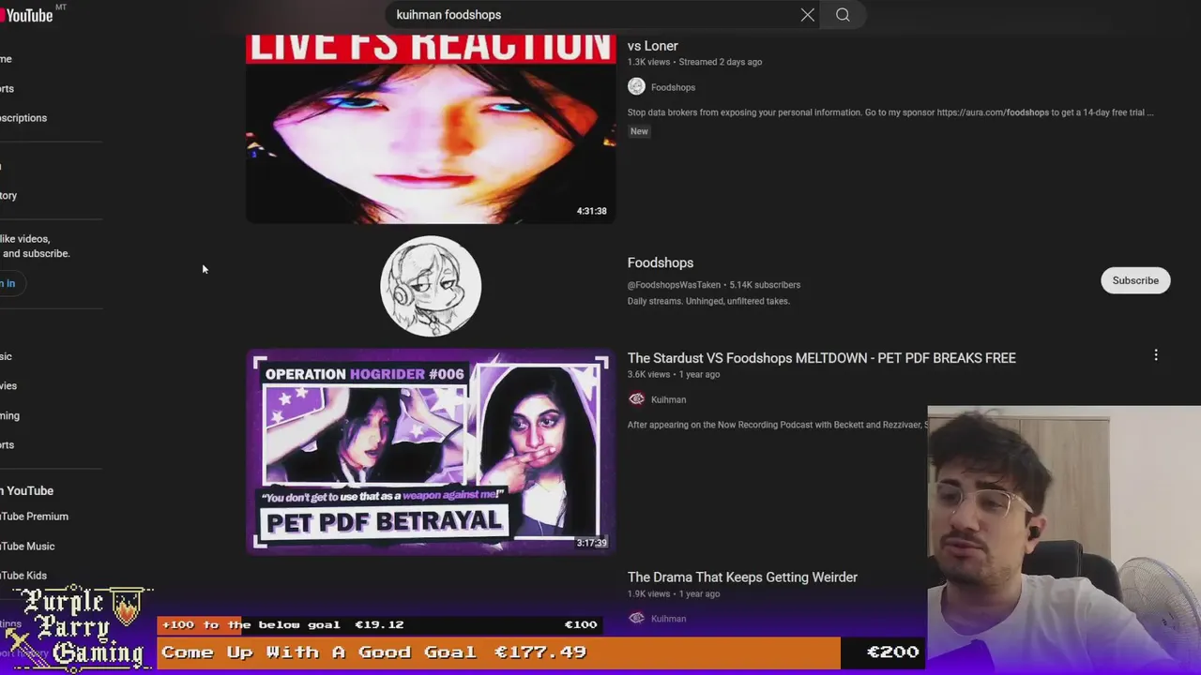
Task: Open the large Foodshops channel profile picture
Action: [431, 286]
